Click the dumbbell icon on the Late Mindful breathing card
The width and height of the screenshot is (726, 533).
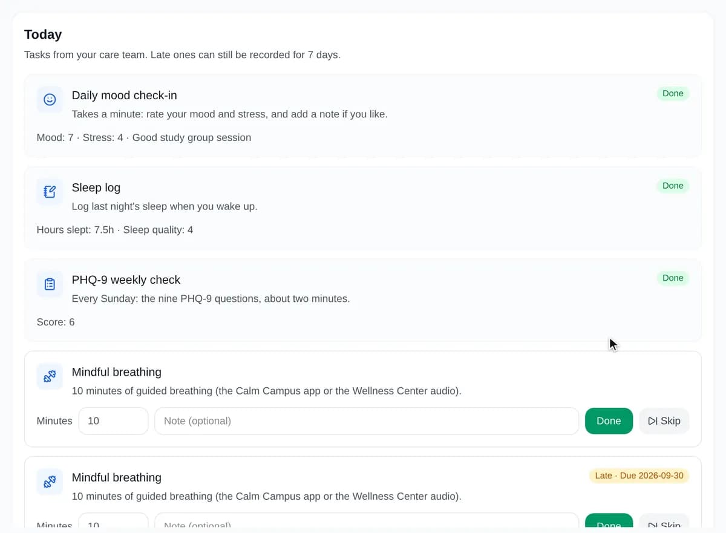coord(50,482)
